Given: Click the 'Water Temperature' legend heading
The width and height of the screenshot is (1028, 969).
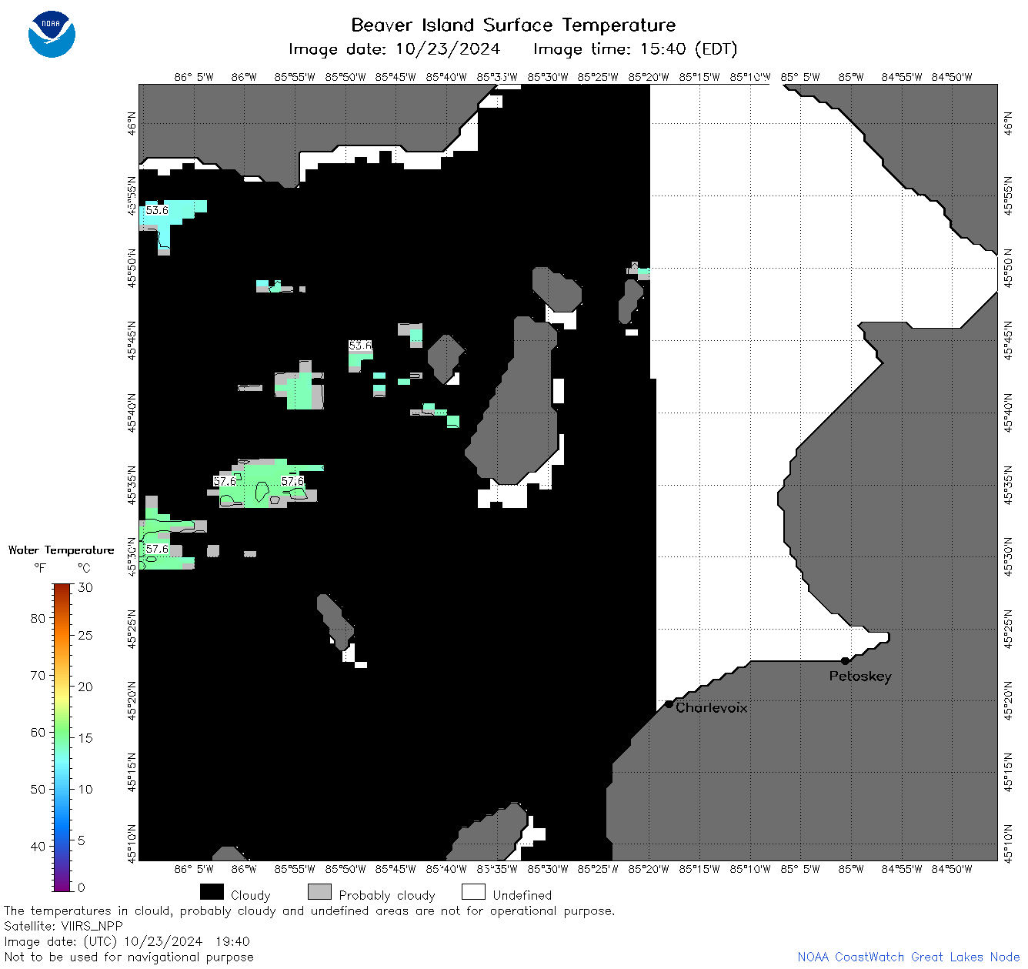Looking at the screenshot, I should pos(61,550).
